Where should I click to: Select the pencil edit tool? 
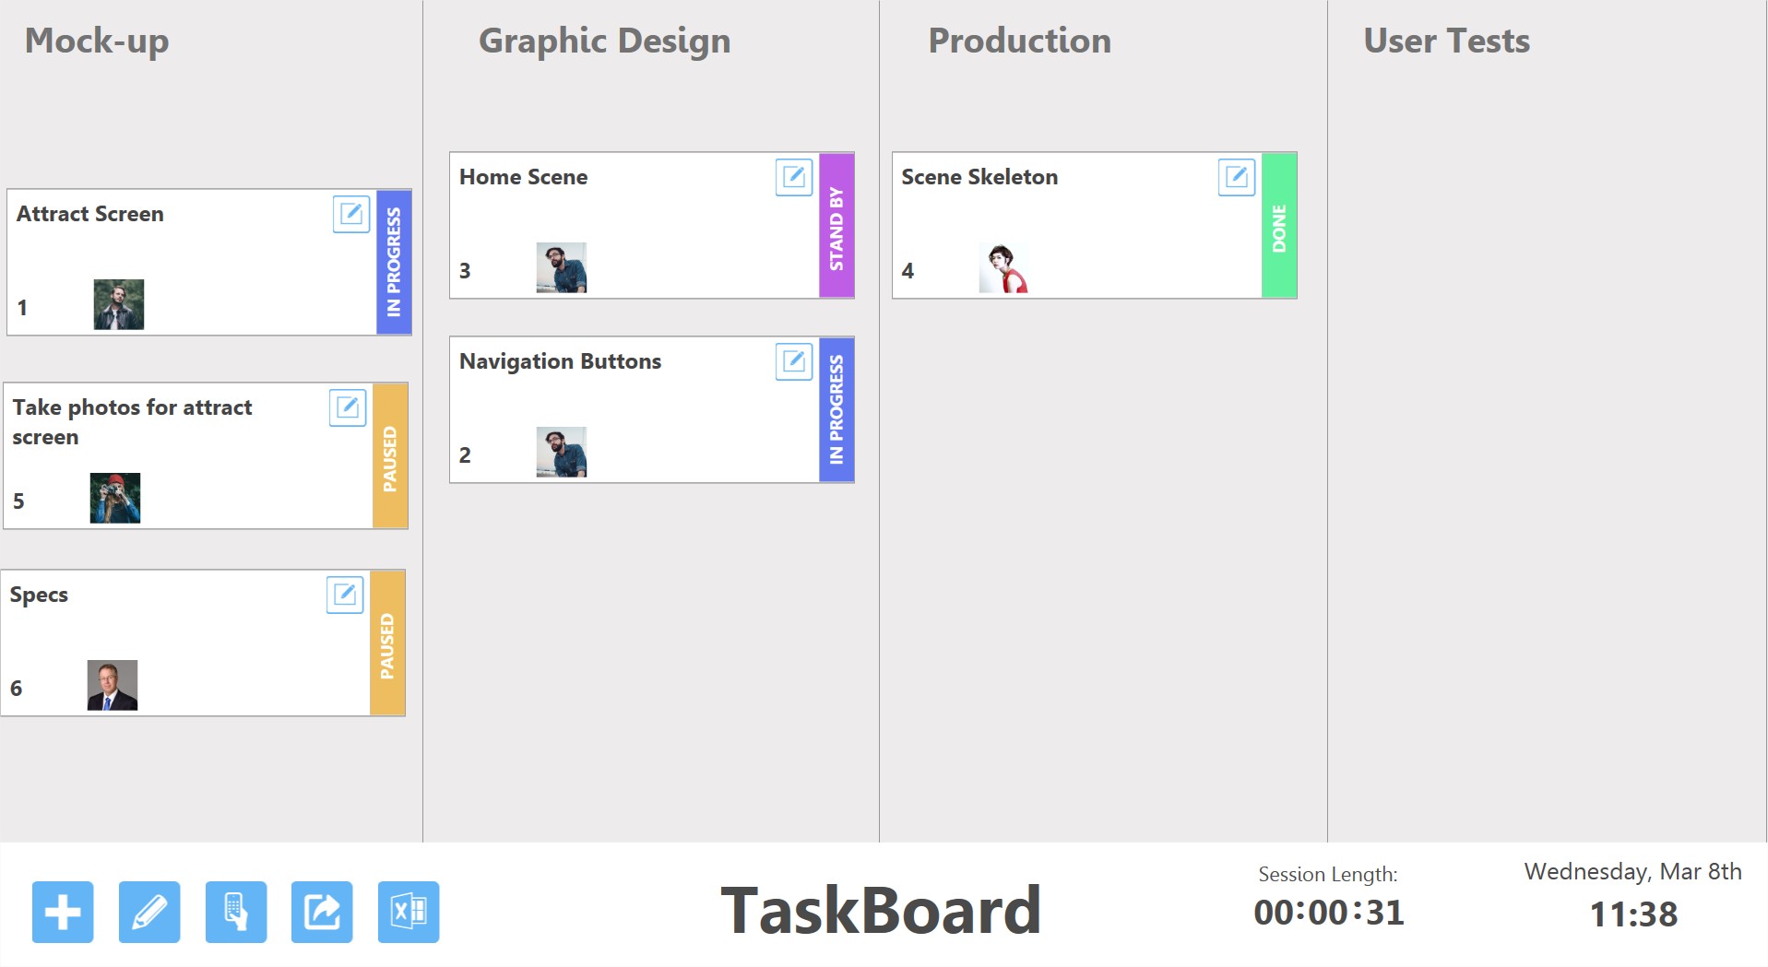point(150,913)
